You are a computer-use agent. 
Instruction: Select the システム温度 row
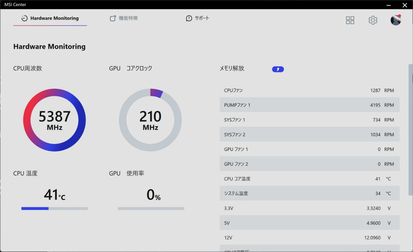(309, 193)
